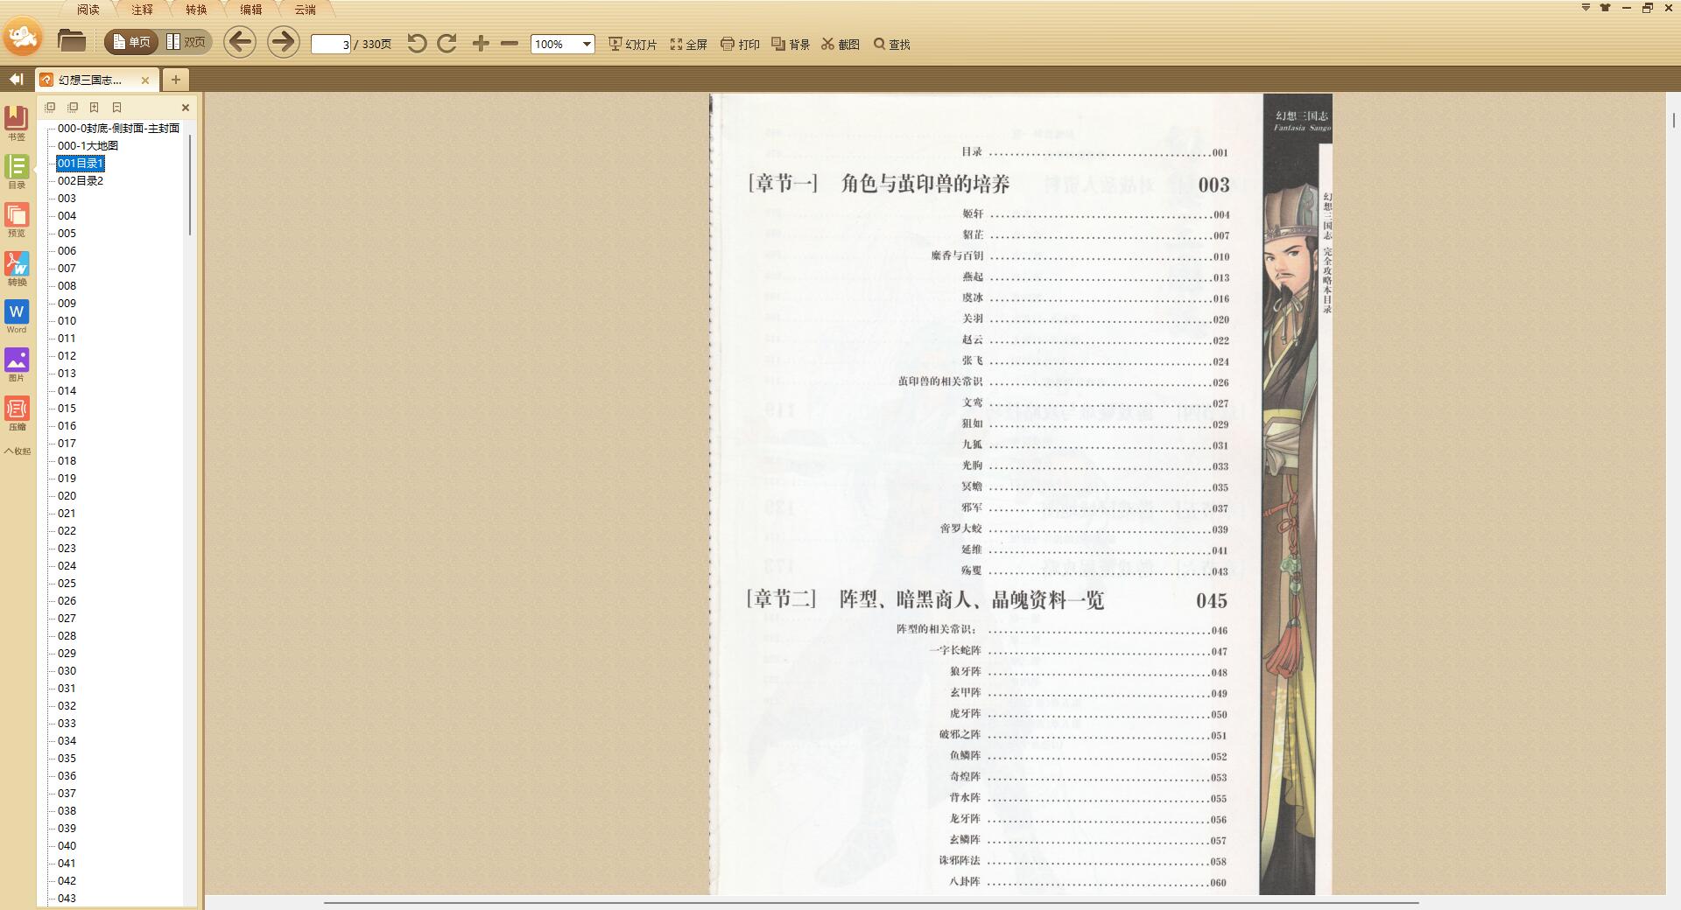Open the 注释 annotation tab
This screenshot has height=910, width=1681.
(x=142, y=10)
